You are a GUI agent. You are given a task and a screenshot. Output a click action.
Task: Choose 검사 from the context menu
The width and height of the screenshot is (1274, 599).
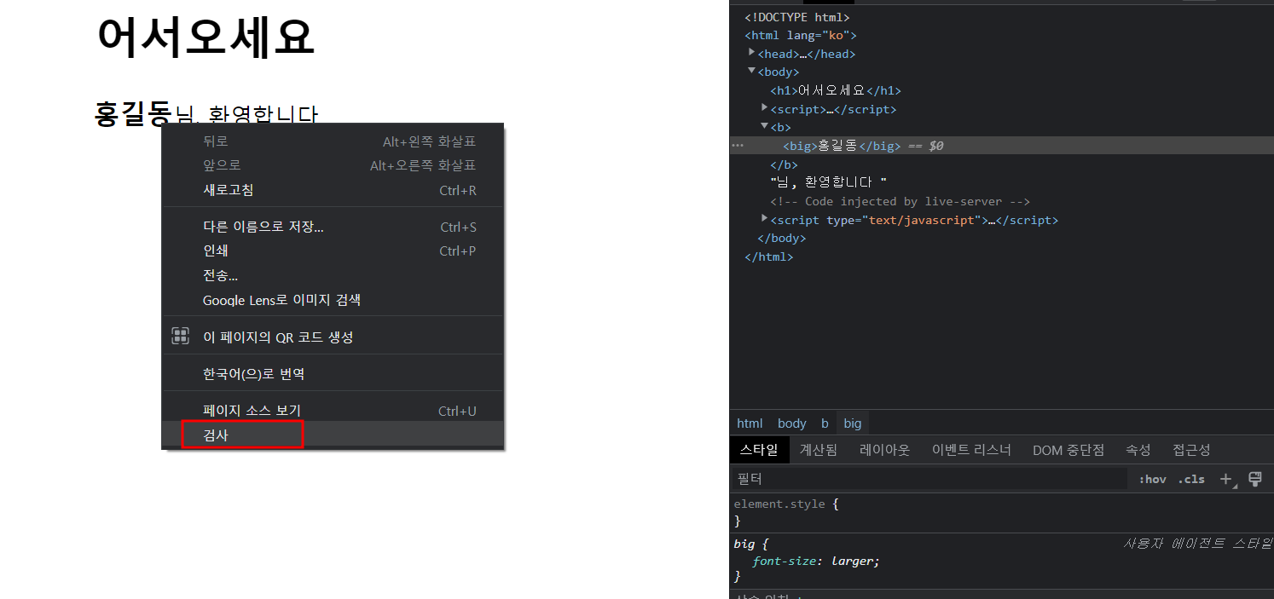tap(333, 435)
